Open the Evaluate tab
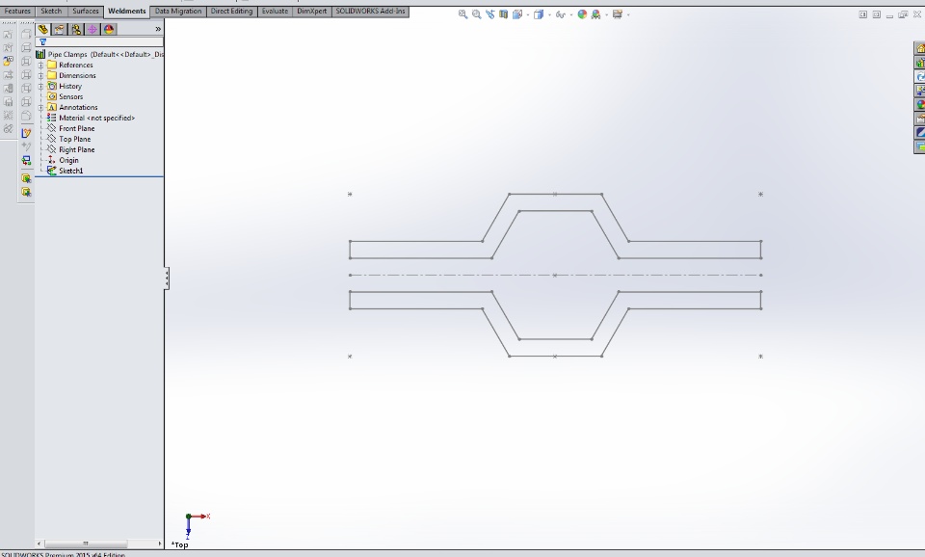The height and width of the screenshot is (557, 925). (x=275, y=12)
